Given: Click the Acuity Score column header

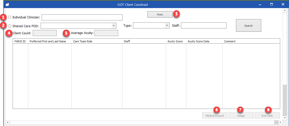Looking at the screenshot, I should tap(175, 41).
